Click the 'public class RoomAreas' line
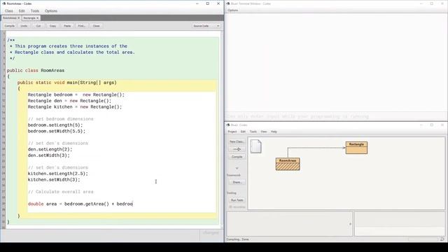Viewport: 448px width, 252px height. [36, 70]
